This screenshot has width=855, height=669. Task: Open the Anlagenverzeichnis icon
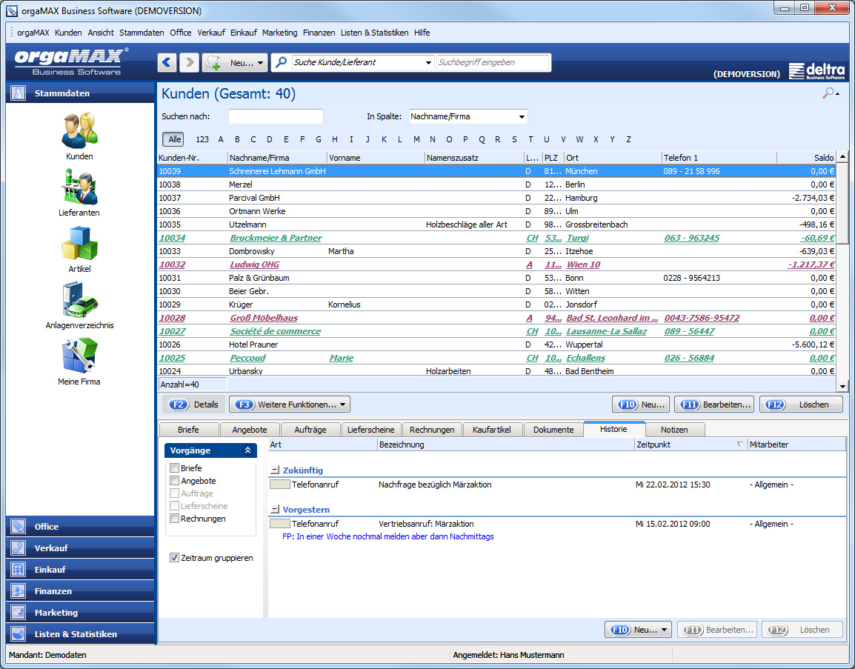pos(79,299)
